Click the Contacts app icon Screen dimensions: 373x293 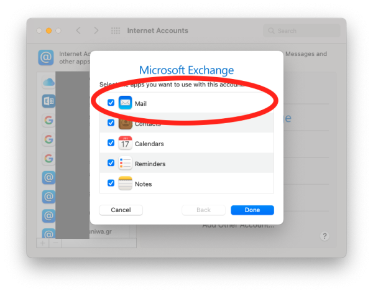coord(125,123)
